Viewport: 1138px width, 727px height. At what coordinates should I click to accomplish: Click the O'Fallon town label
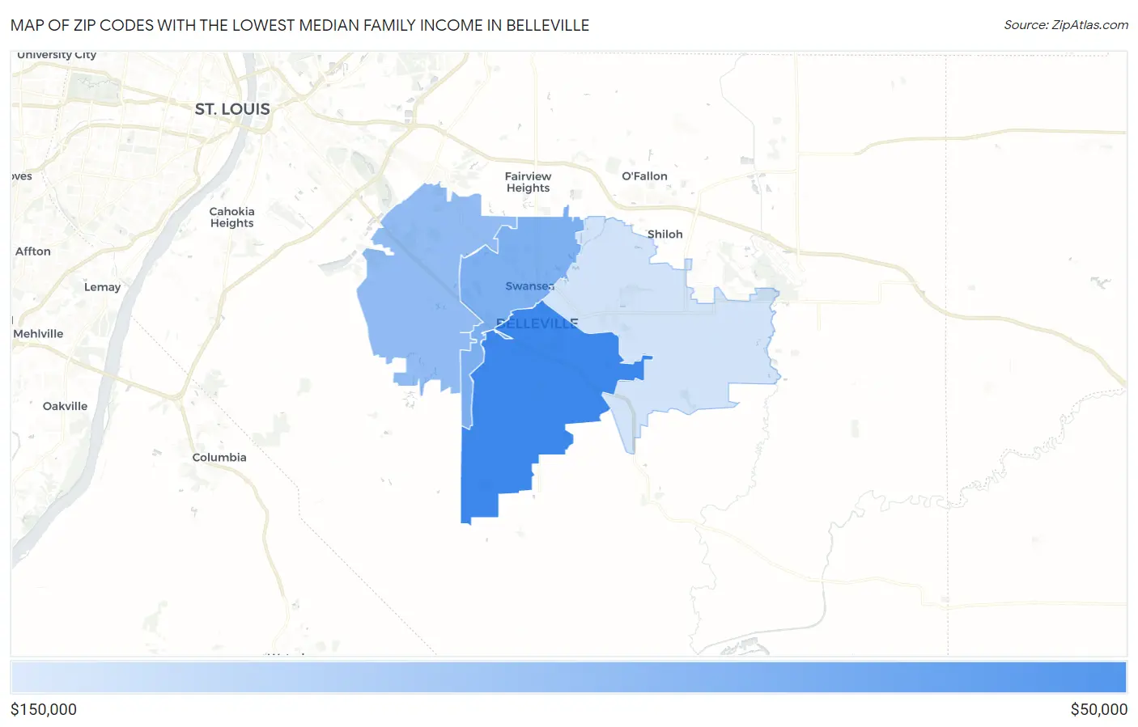coord(644,176)
